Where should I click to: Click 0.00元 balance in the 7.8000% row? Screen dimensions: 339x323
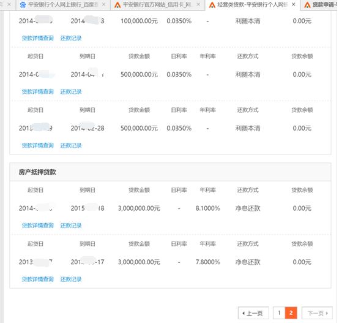(302, 262)
